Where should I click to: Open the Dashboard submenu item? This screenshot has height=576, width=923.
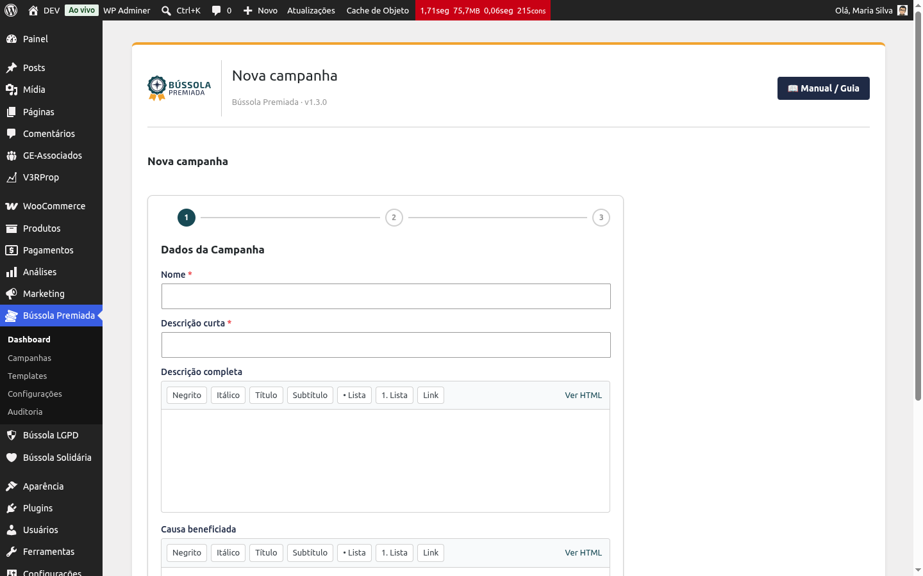(x=29, y=340)
